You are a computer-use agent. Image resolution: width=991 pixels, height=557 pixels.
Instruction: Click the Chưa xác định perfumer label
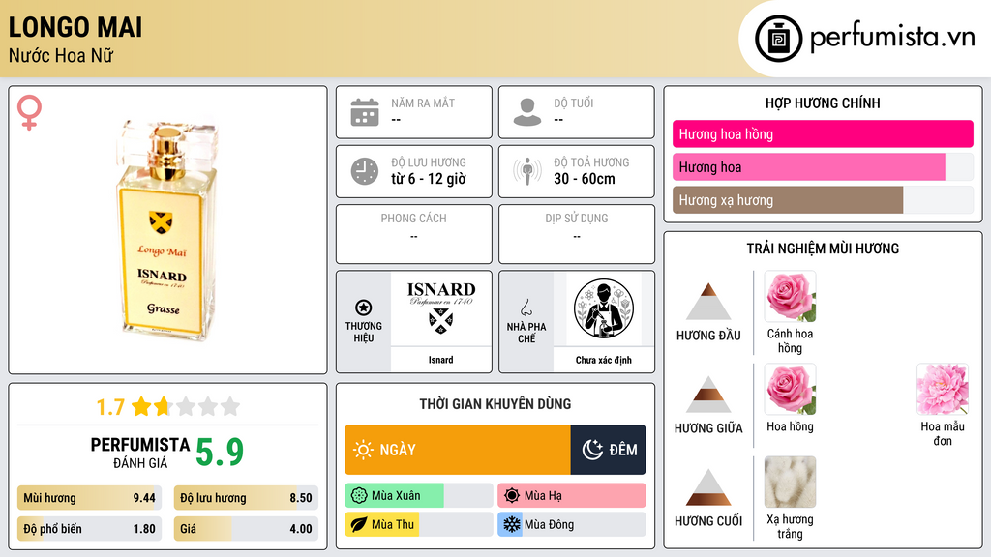click(604, 360)
